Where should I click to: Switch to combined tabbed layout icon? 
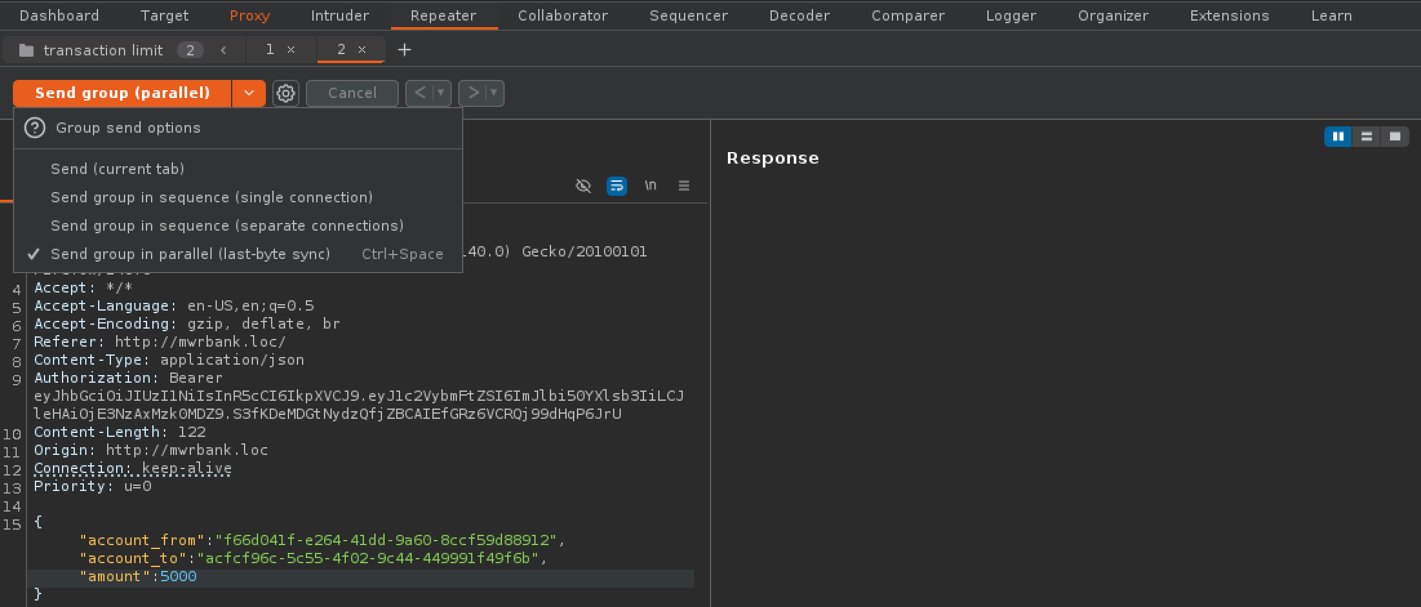click(1395, 137)
